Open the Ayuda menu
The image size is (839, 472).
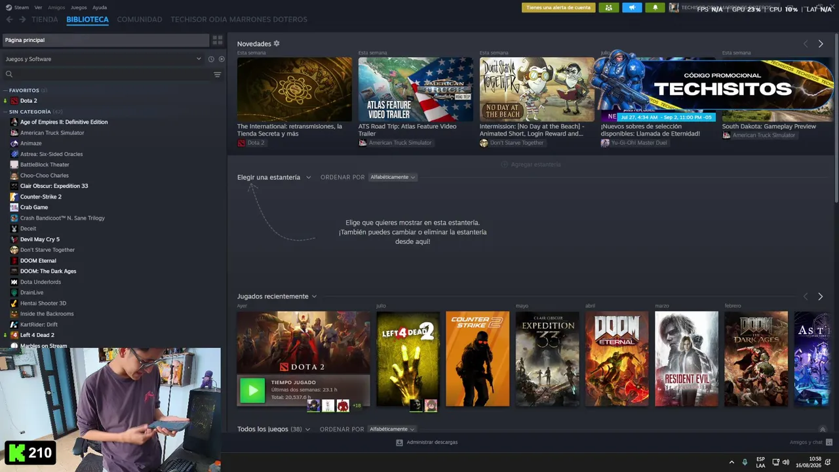[100, 7]
